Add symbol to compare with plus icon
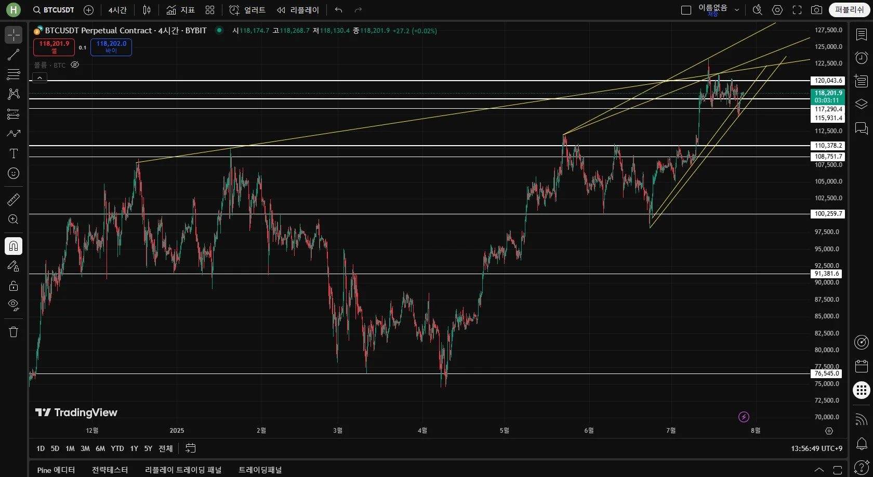The width and height of the screenshot is (873, 477). tap(88, 10)
